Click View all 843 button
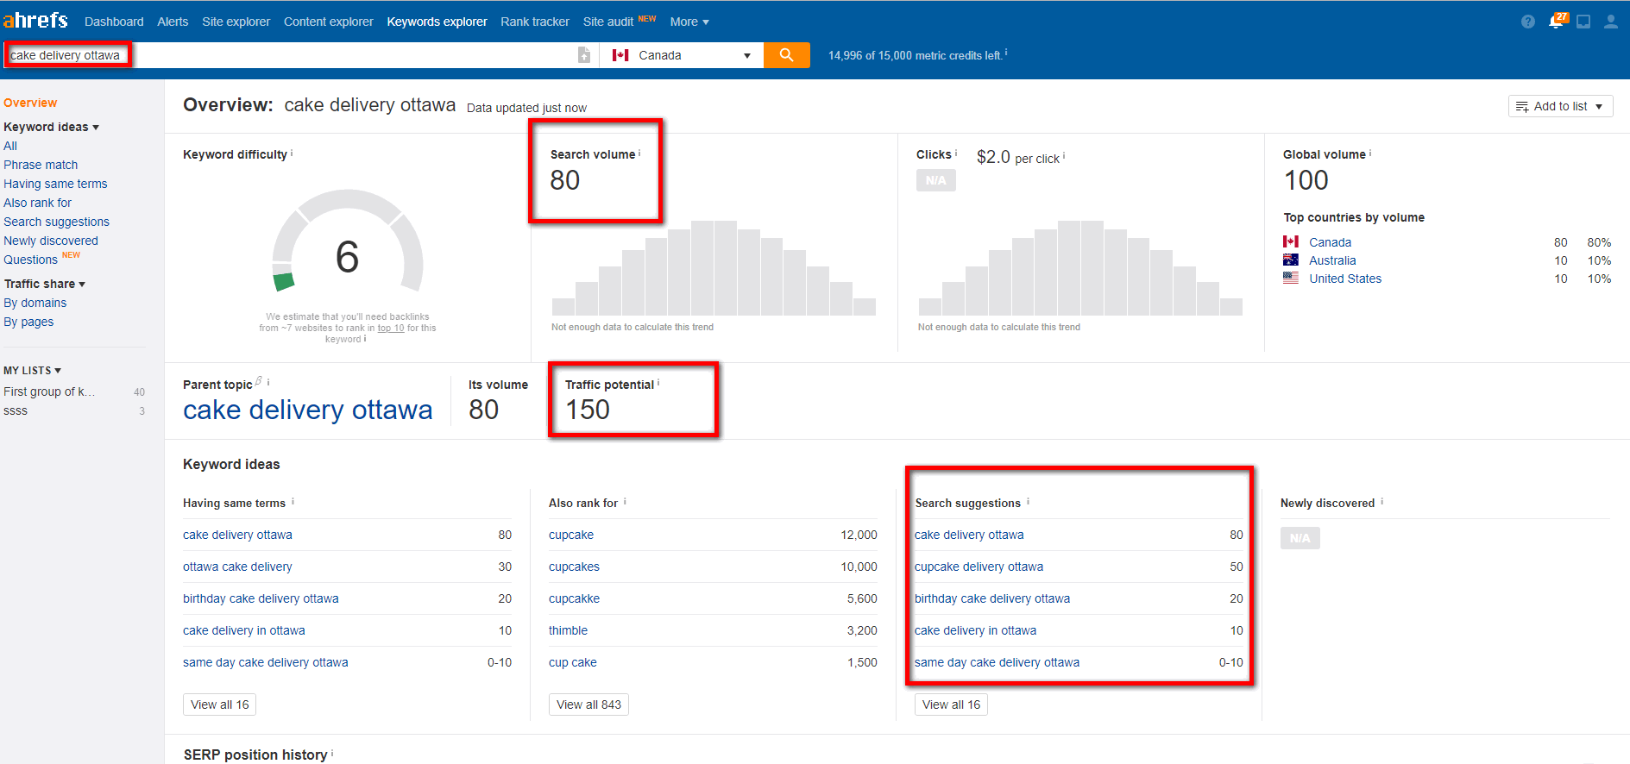Viewport: 1630px width, 764px height. point(588,705)
